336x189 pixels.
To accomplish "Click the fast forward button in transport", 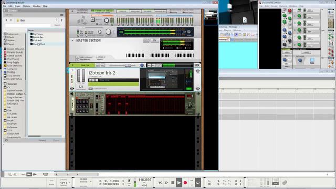I will tap(166, 183).
